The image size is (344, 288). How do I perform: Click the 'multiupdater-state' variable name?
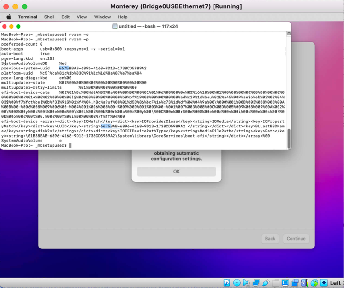coord(23,83)
